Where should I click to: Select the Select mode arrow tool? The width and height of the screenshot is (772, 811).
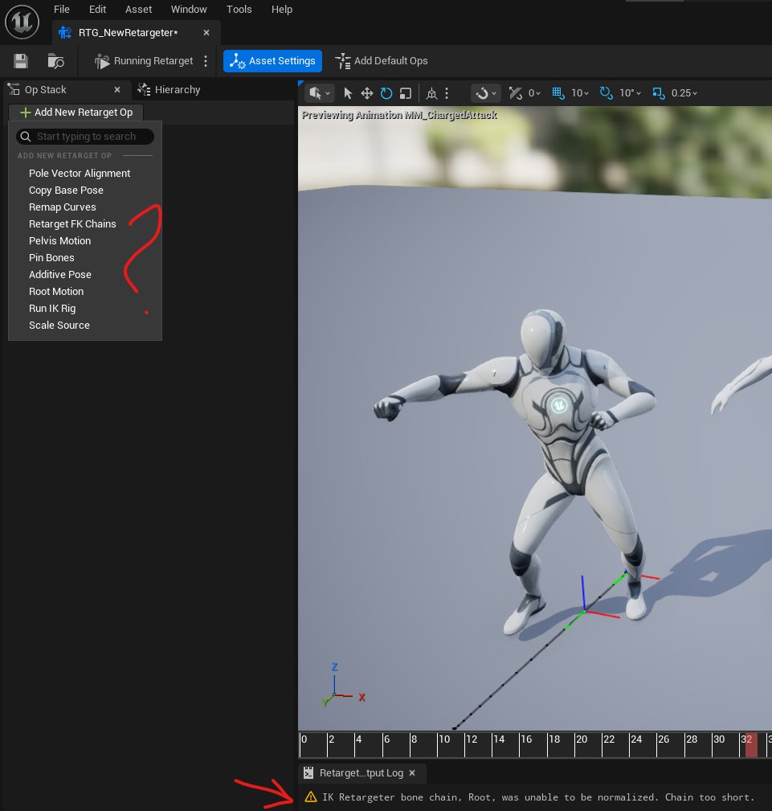tap(348, 93)
